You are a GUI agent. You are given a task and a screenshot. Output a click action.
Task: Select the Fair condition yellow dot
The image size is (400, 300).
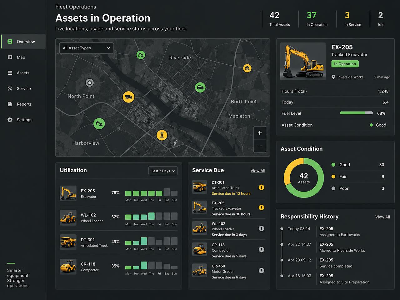coord(333,177)
